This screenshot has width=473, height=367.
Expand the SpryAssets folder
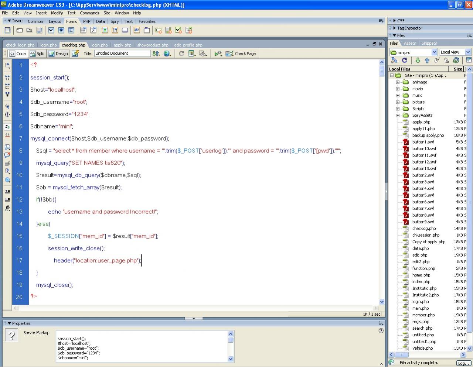pyautogui.click(x=398, y=116)
